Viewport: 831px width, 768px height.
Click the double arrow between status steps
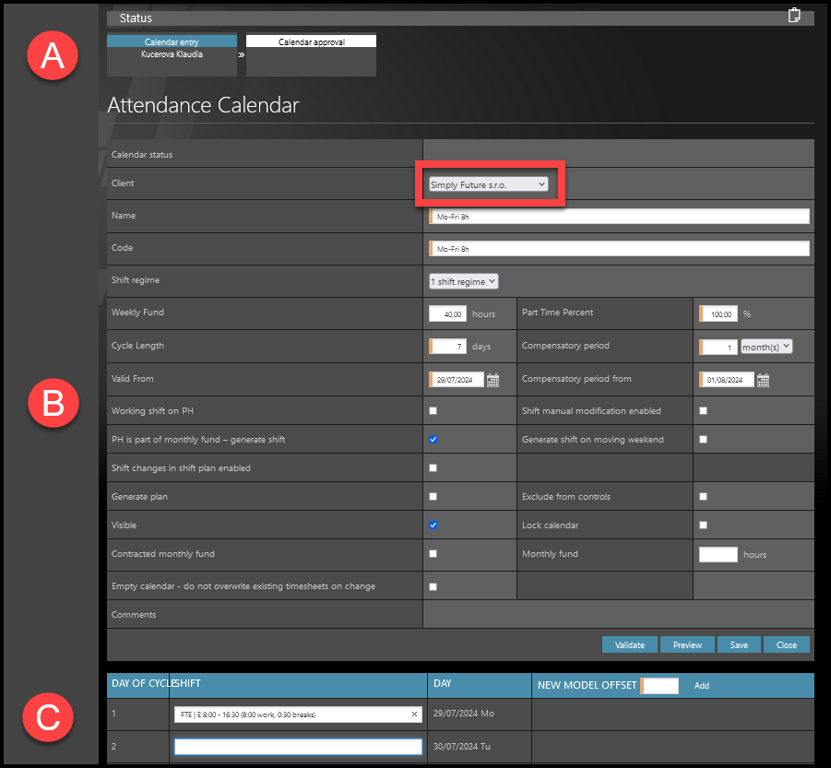point(242,55)
